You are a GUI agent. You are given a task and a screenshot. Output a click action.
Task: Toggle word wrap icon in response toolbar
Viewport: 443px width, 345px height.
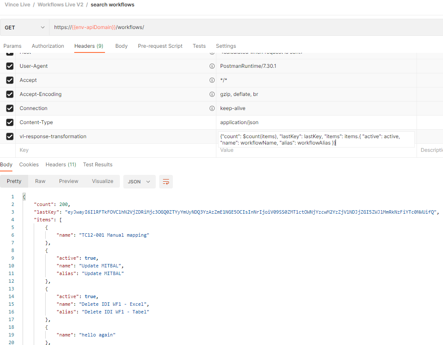click(166, 182)
